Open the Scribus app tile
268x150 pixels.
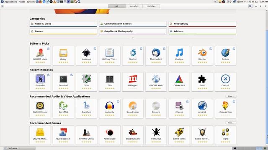point(225,55)
